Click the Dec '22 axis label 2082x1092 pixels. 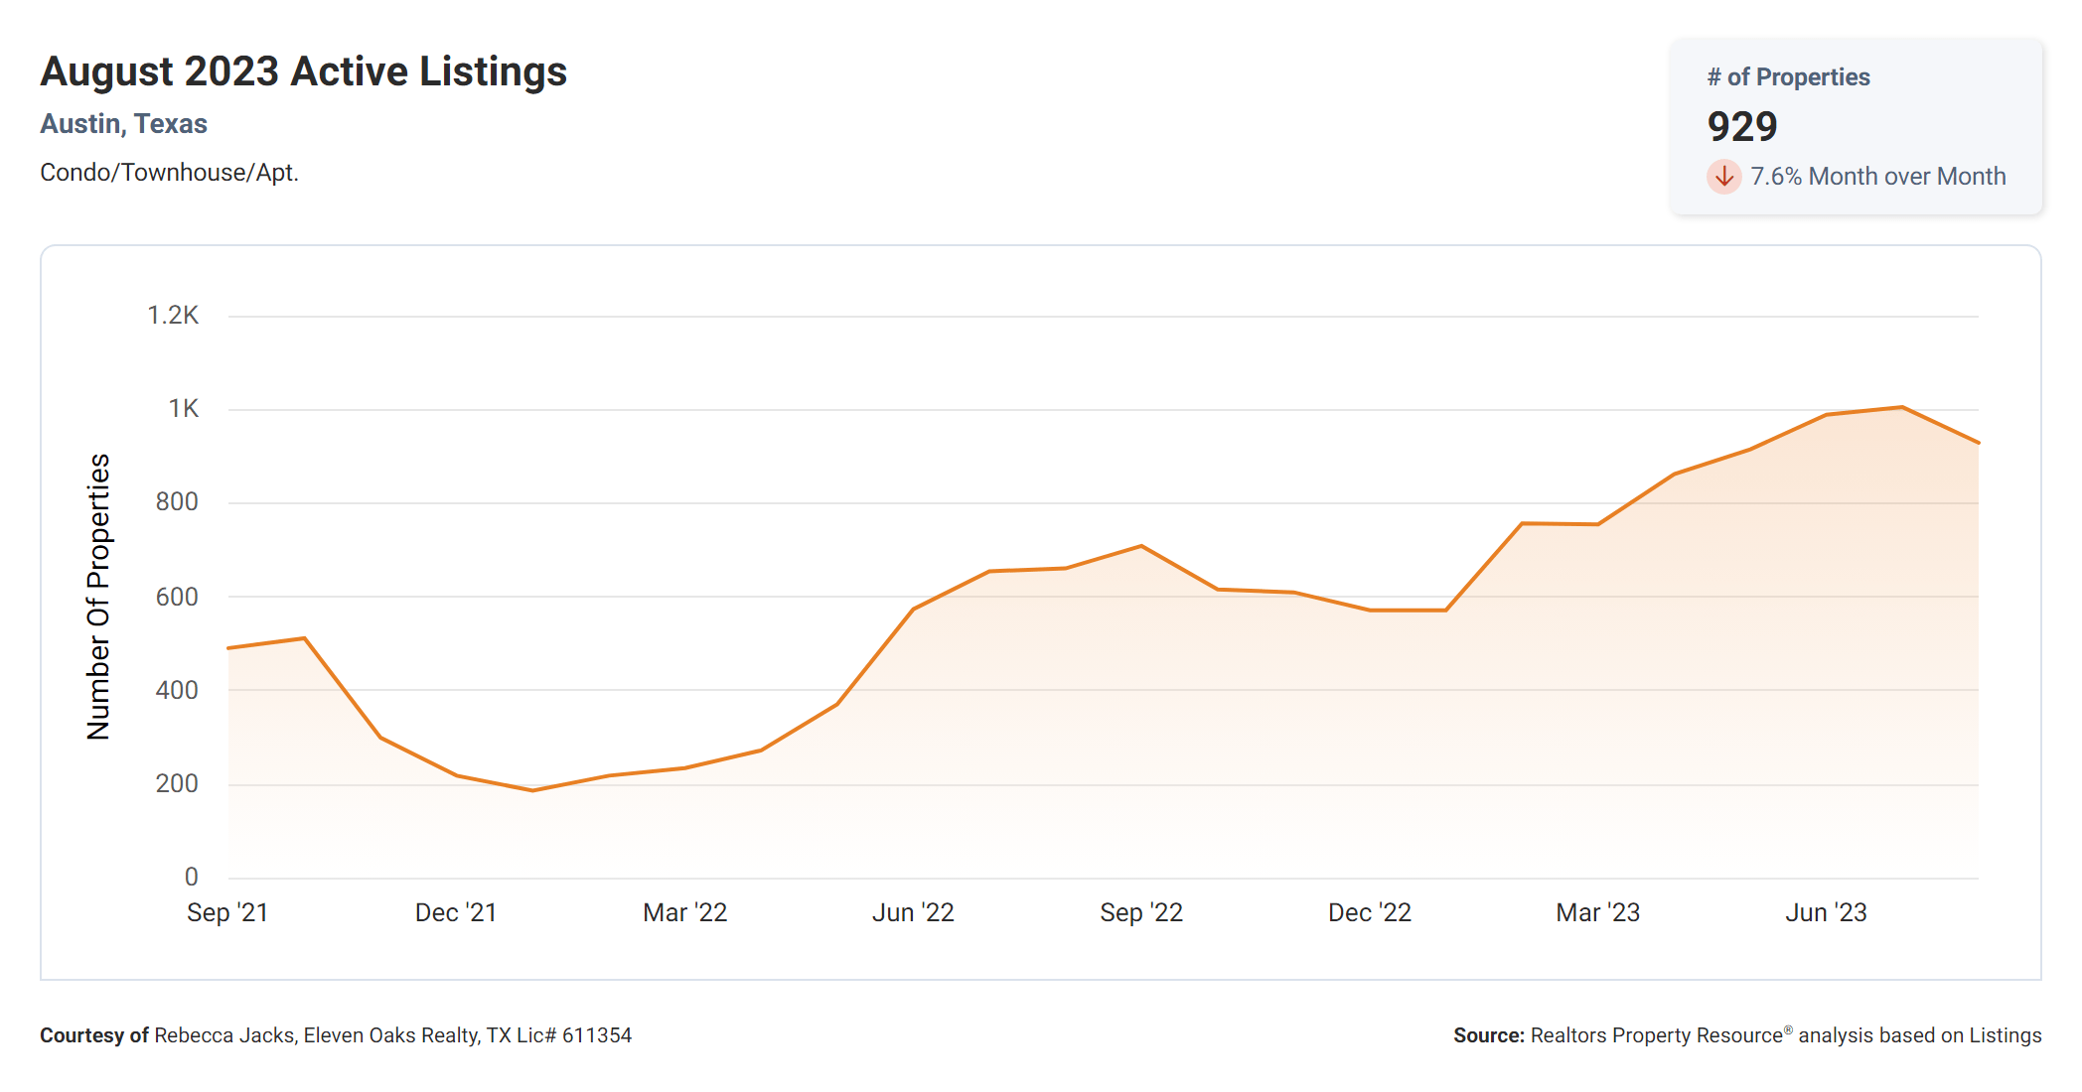point(1370,912)
